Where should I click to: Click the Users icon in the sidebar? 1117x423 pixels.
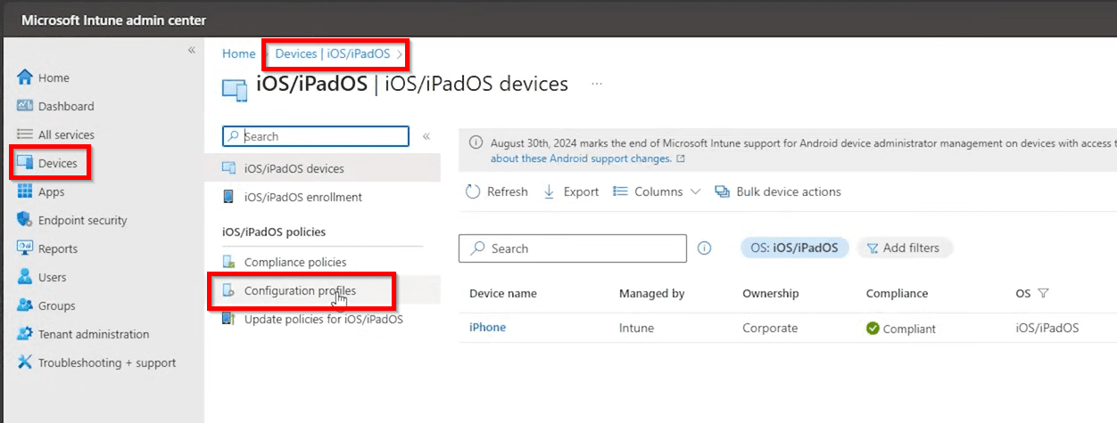click(x=25, y=277)
